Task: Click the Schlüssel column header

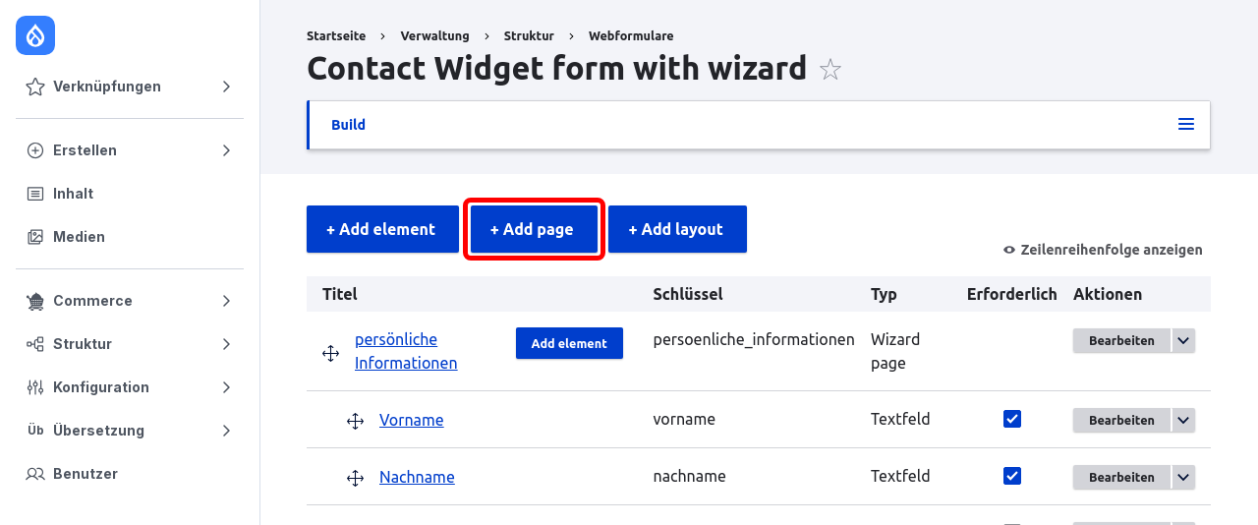Action: 688,294
